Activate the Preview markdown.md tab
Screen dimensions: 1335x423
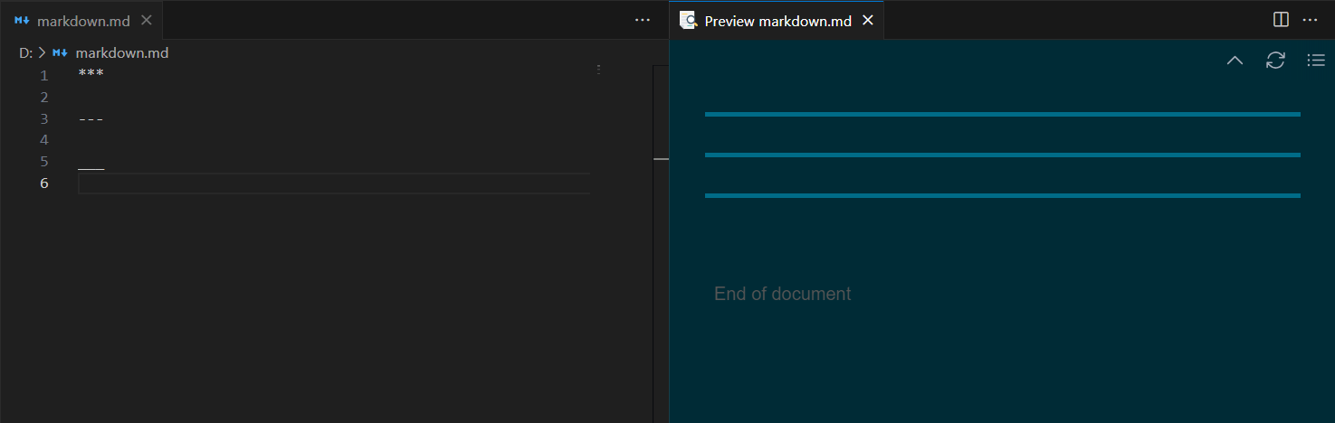coord(777,21)
